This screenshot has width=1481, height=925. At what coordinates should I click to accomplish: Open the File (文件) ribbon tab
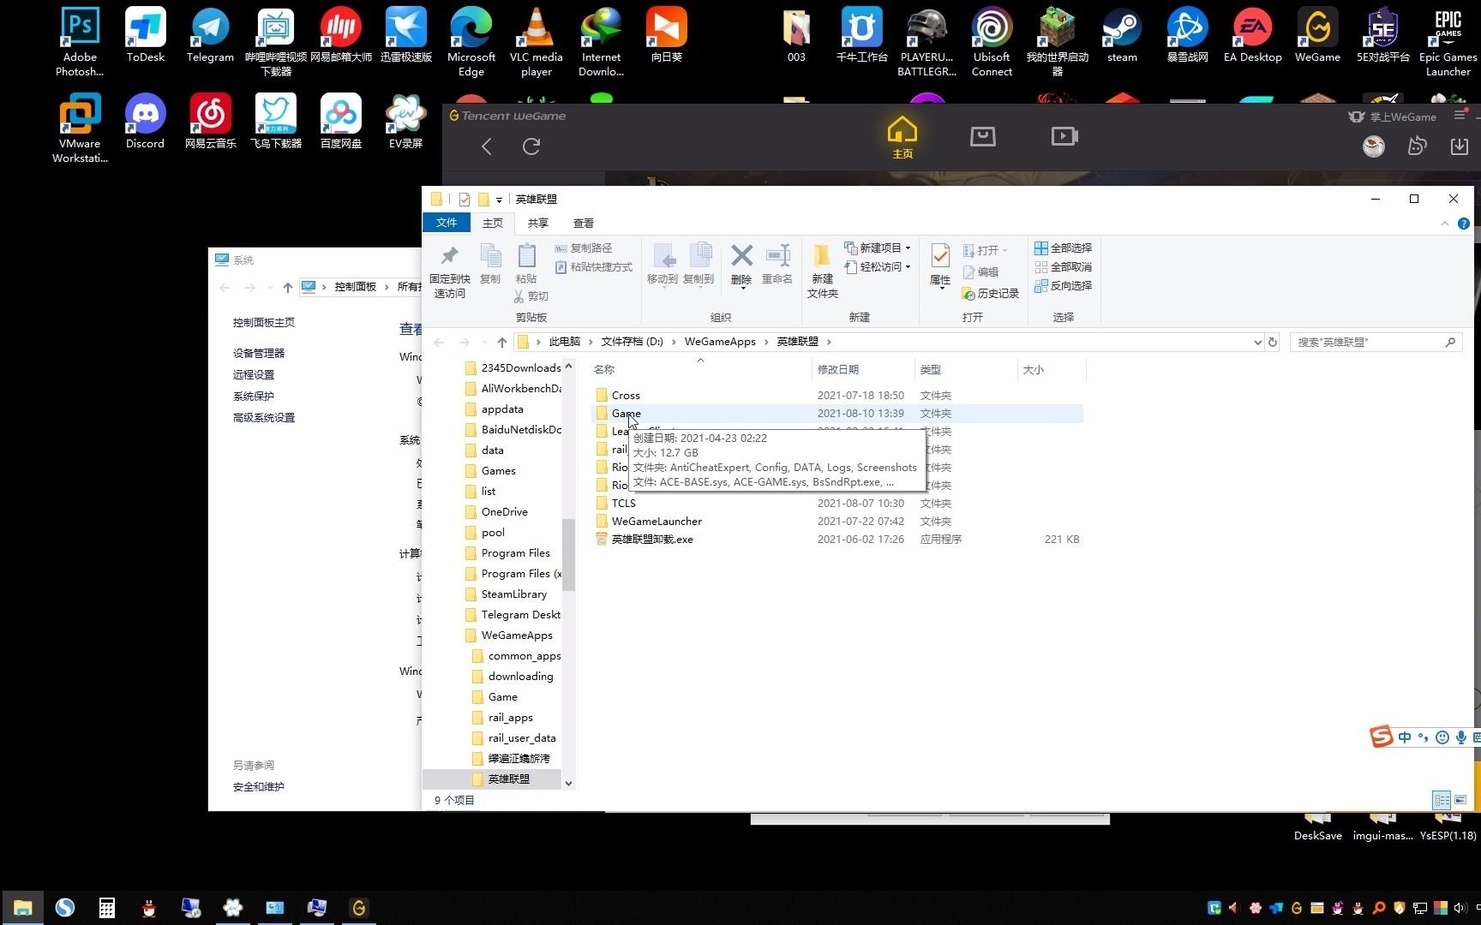coord(447,223)
